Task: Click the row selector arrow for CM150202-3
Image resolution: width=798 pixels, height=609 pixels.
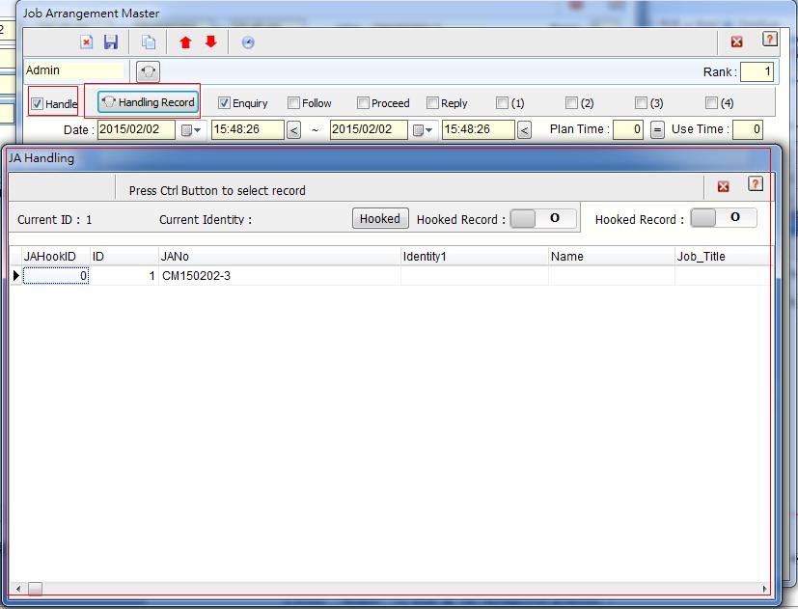Action: [x=15, y=276]
